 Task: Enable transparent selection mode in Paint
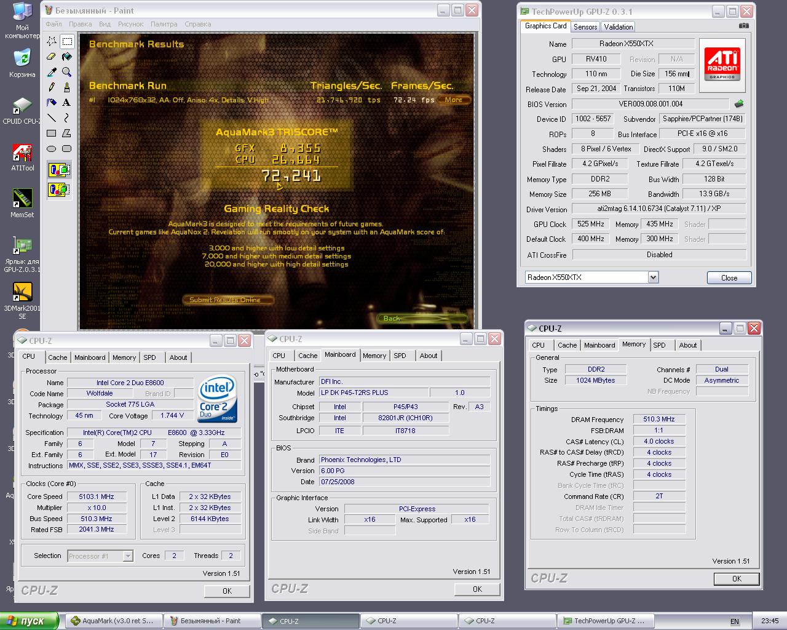pos(59,189)
